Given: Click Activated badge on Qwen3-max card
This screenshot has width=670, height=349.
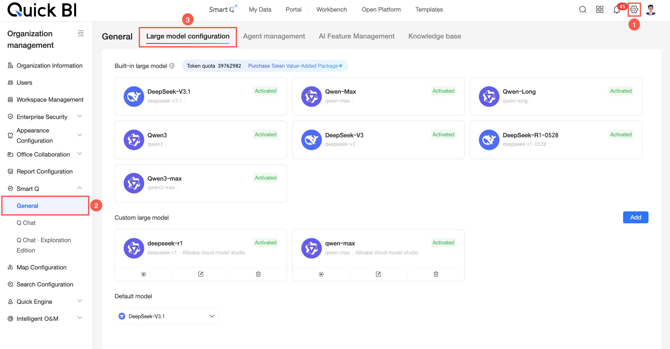Looking at the screenshot, I should pyautogui.click(x=266, y=178).
